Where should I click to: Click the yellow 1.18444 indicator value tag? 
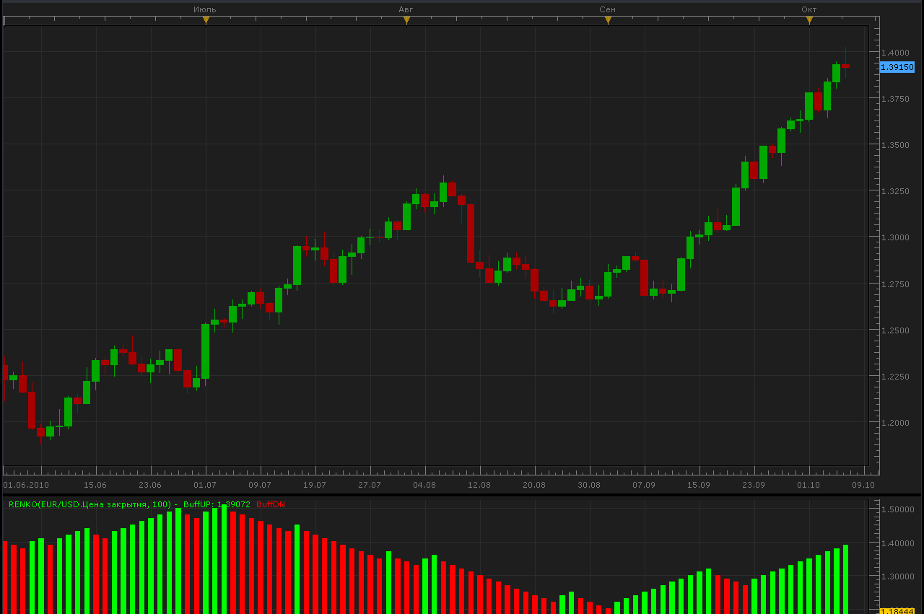coord(897,610)
